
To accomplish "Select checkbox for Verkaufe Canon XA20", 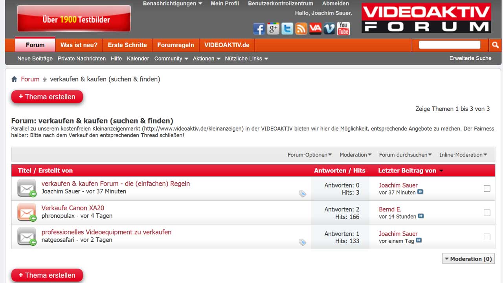I will [487, 213].
